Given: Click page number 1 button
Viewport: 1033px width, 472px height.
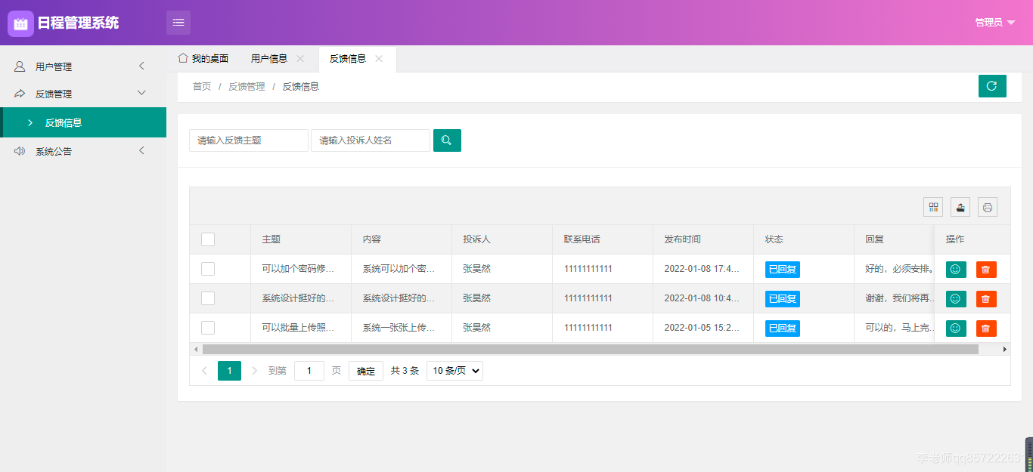Looking at the screenshot, I should click(229, 371).
